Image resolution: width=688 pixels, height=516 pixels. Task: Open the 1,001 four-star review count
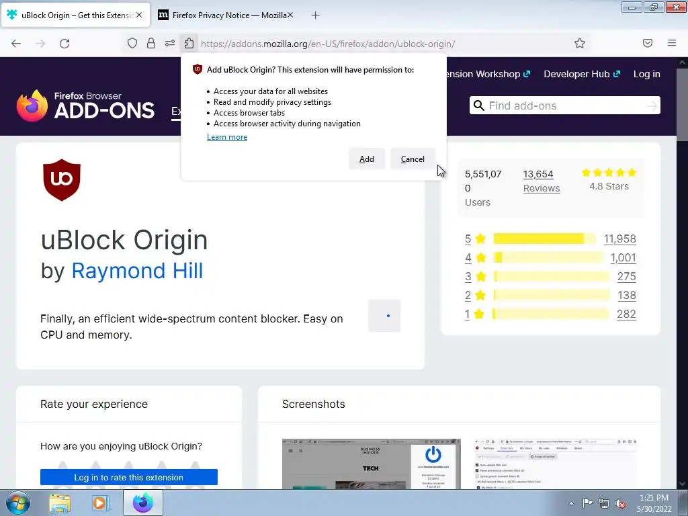(623, 257)
